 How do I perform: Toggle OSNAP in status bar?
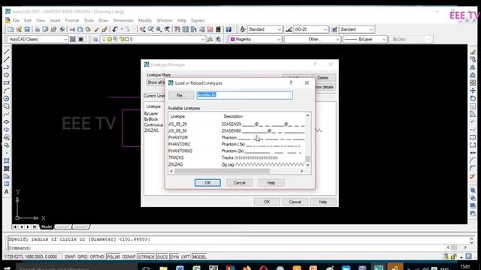click(x=129, y=256)
